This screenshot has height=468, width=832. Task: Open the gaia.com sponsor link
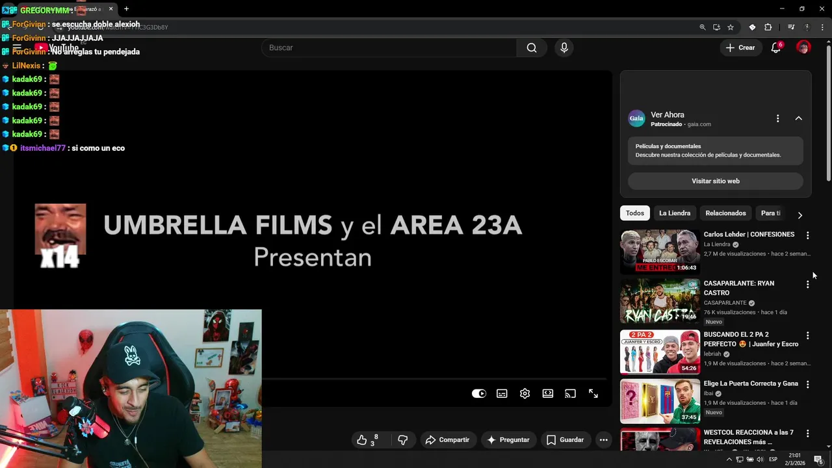(699, 124)
